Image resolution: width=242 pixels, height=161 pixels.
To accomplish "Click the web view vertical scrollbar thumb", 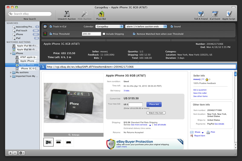I will [x=236, y=74].
